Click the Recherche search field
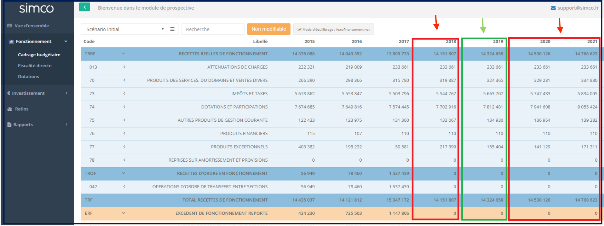The width and height of the screenshot is (604, 226). [x=213, y=29]
